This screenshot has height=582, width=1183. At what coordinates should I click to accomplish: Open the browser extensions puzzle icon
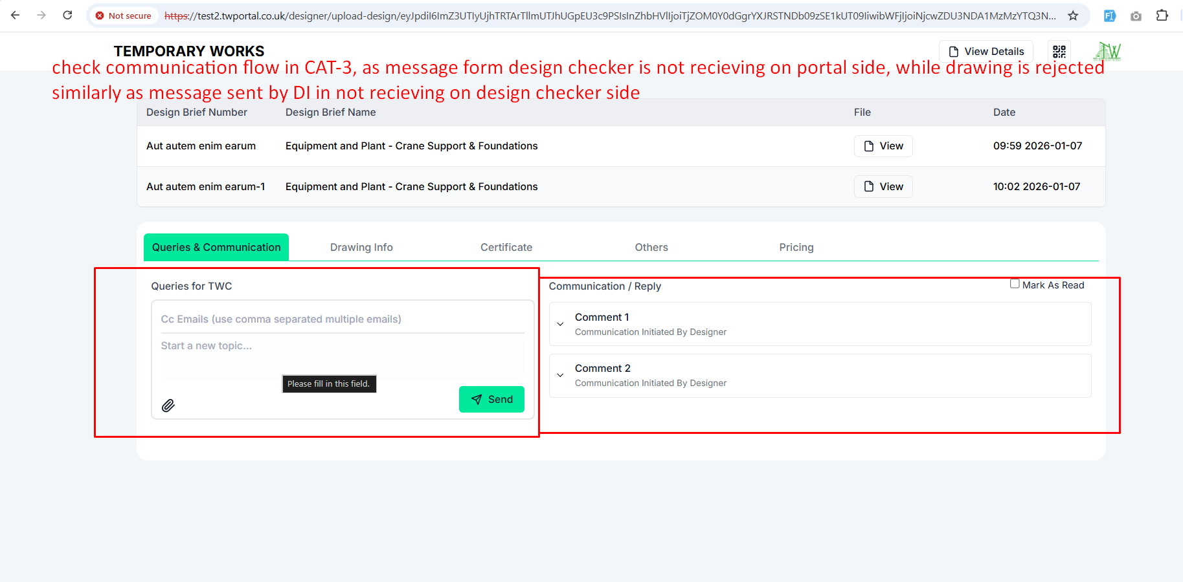[1162, 16]
